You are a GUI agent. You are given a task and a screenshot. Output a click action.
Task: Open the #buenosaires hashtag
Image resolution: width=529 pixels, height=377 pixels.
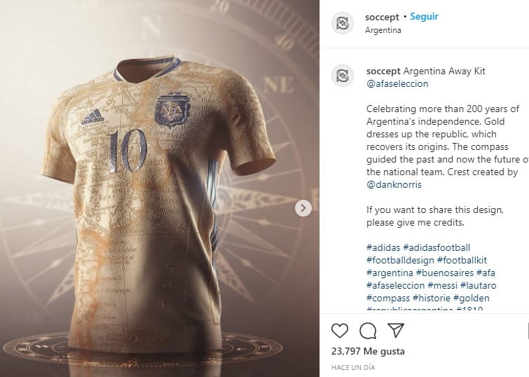point(445,273)
